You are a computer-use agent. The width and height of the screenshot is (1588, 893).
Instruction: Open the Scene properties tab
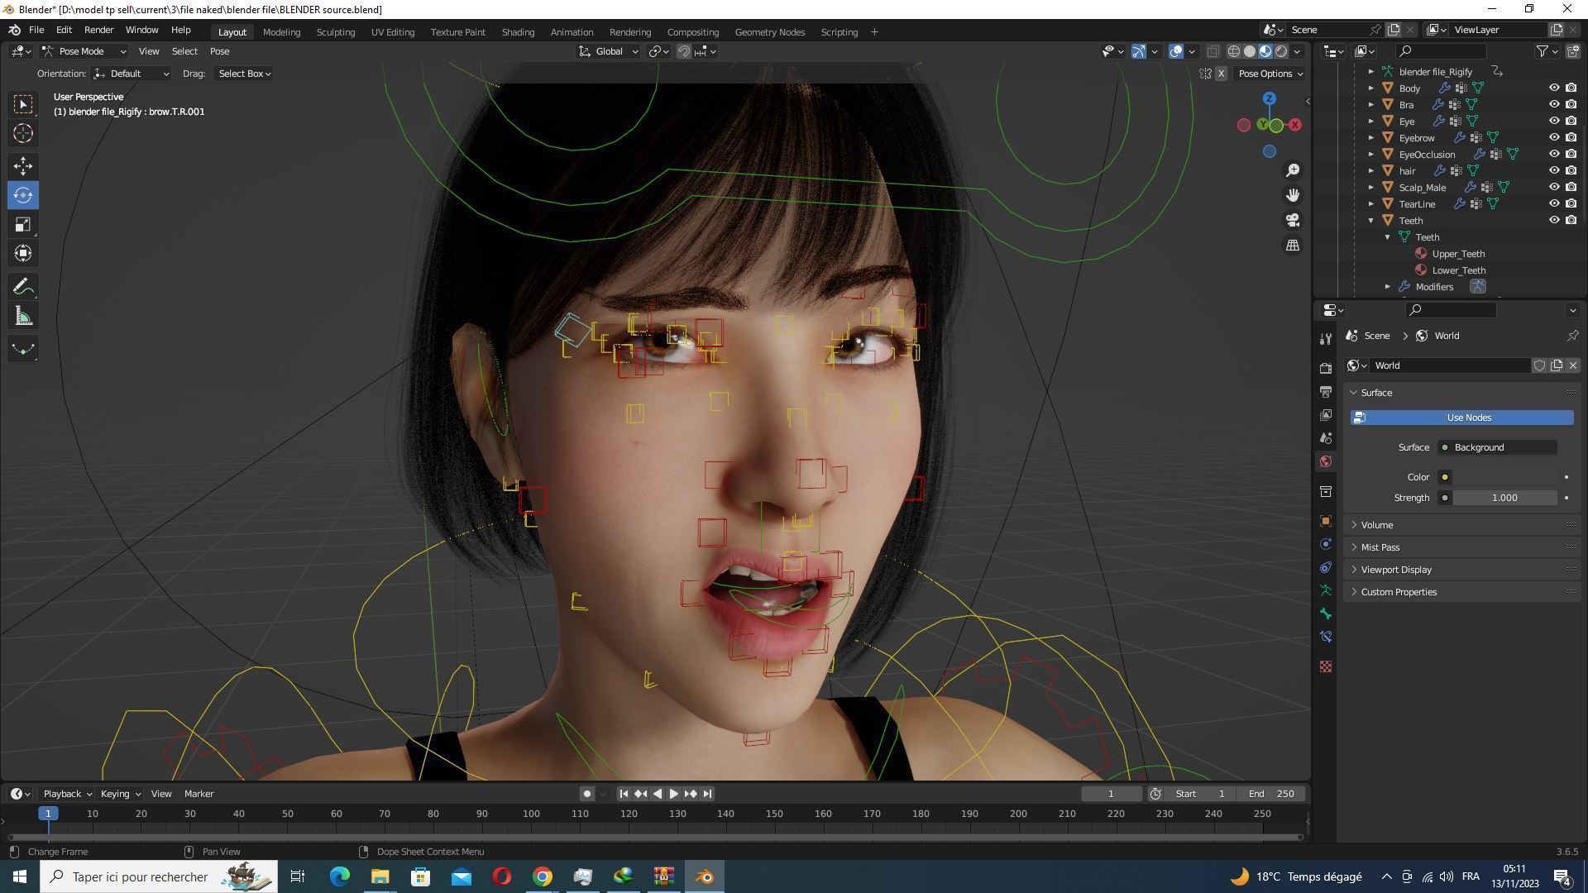coord(1326,437)
